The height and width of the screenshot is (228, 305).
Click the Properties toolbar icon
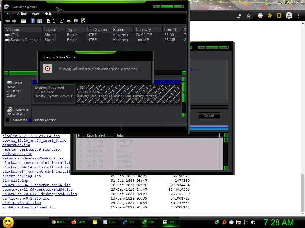coord(62,21)
